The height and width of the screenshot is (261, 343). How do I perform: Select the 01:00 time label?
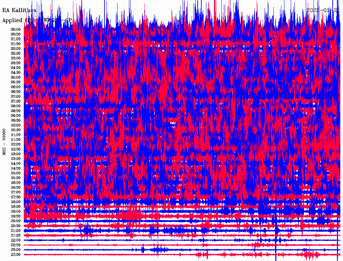[x=16, y=39]
